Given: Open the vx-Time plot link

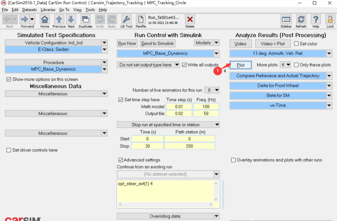Looking at the screenshot, I should coord(278,105).
